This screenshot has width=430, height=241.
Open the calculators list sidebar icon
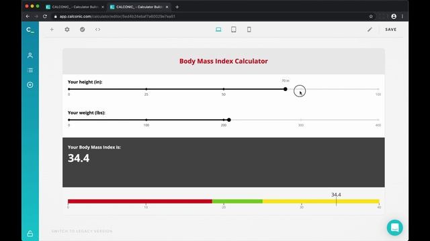[x=30, y=70]
